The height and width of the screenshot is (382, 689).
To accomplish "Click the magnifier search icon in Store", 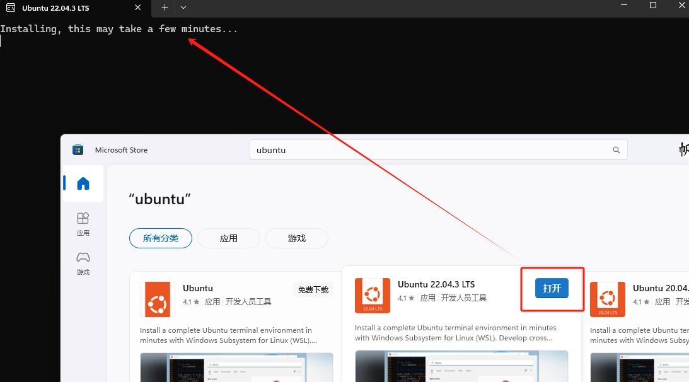I will coord(616,150).
